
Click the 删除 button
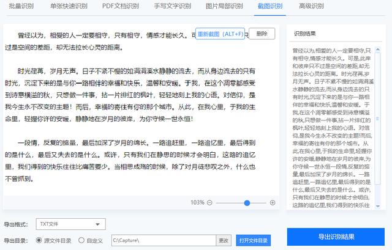(x=262, y=34)
